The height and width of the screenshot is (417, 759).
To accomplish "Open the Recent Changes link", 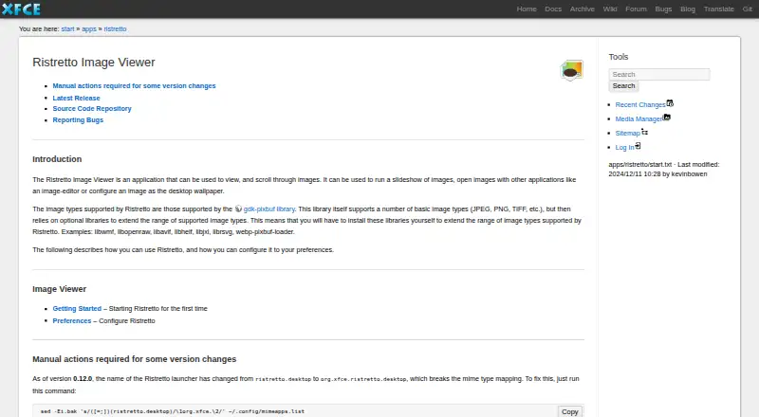I will 640,104.
